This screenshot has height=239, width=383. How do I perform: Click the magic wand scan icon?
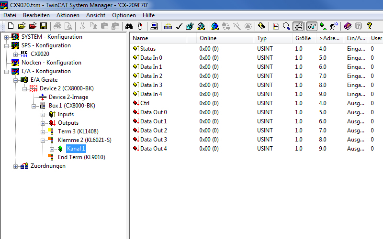[237, 26]
